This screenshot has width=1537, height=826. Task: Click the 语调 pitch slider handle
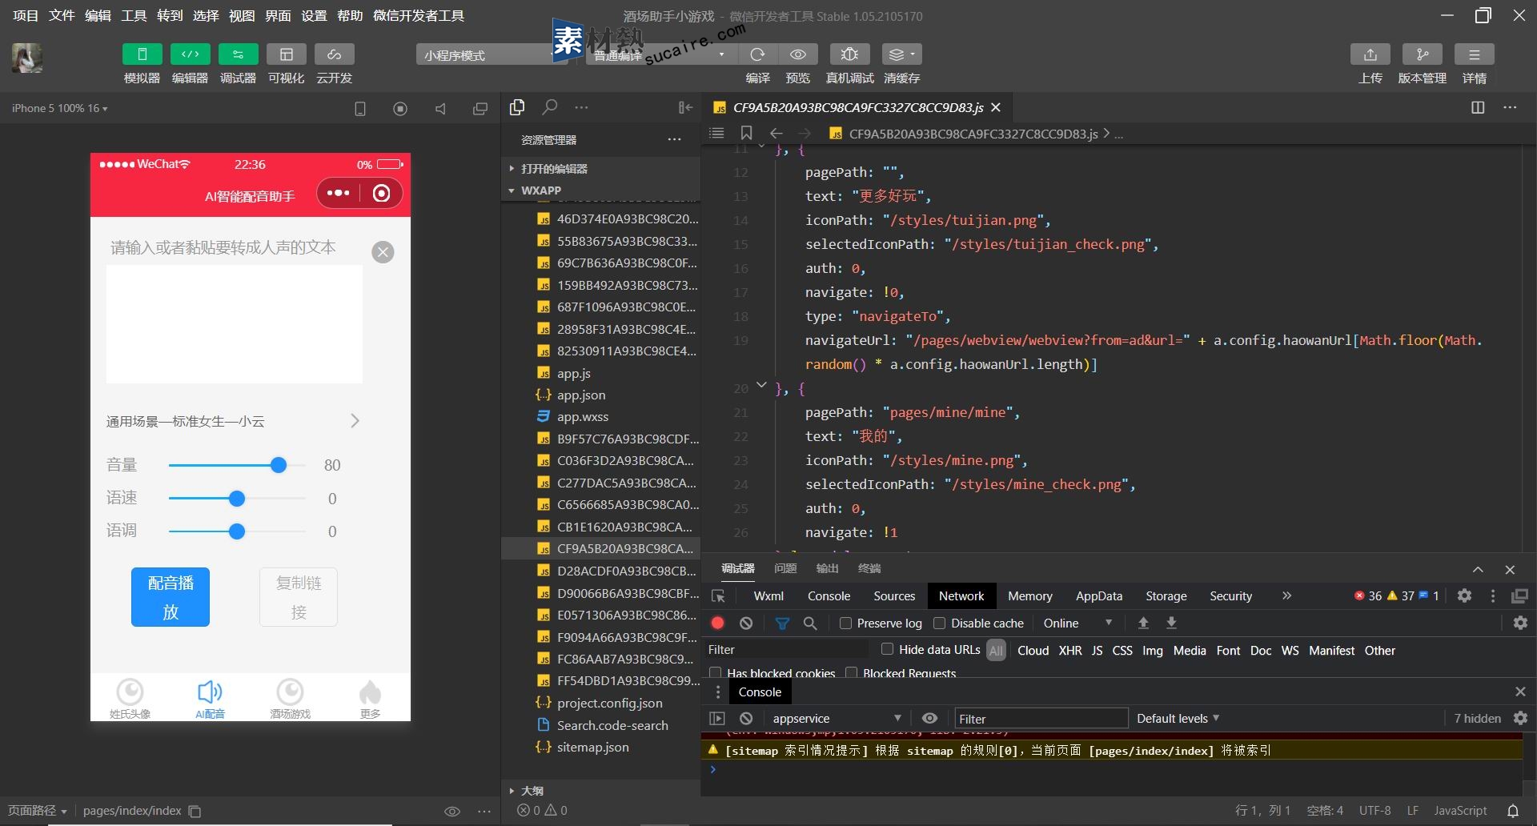click(x=237, y=531)
